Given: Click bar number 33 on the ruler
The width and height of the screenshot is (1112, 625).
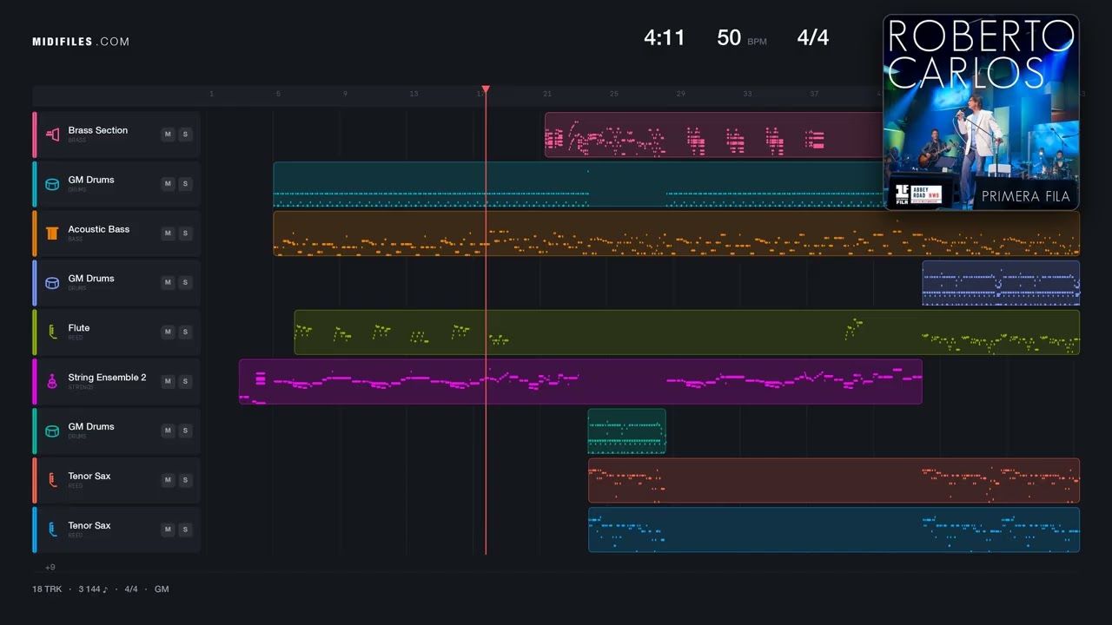Looking at the screenshot, I should pos(747,94).
